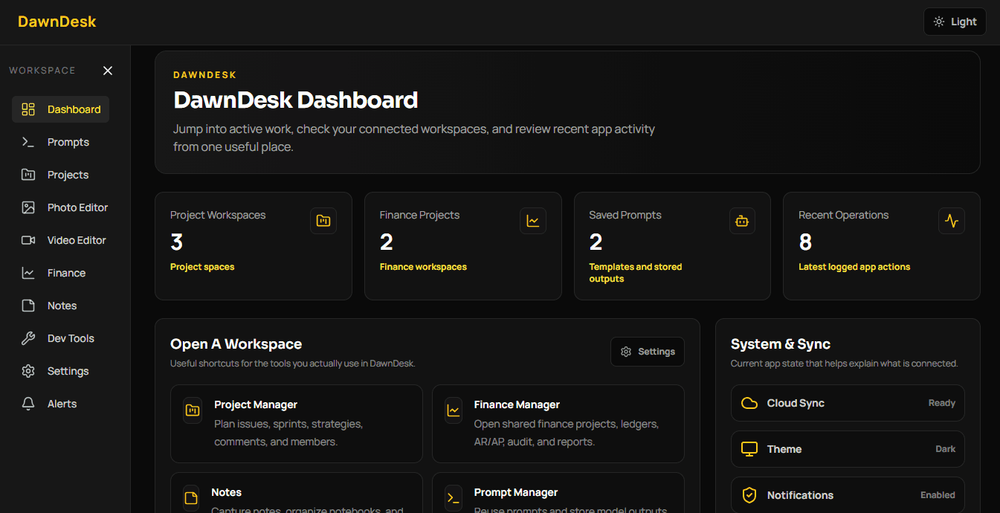Click the "Open A Workspace" heading
Viewport: 1000px width, 513px height.
pyautogui.click(x=236, y=344)
